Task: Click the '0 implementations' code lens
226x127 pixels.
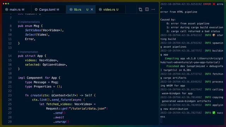Action: 29,22
